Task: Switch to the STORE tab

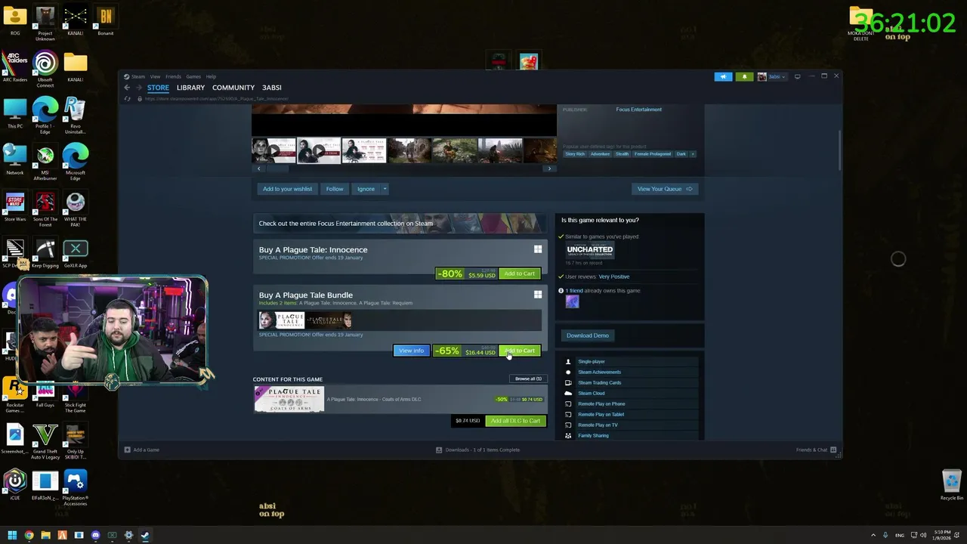Action: (158, 88)
